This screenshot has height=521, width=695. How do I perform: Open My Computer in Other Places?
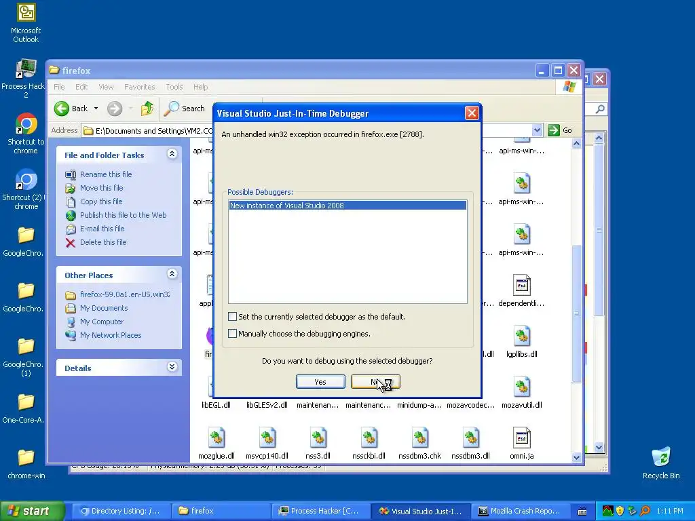102,322
